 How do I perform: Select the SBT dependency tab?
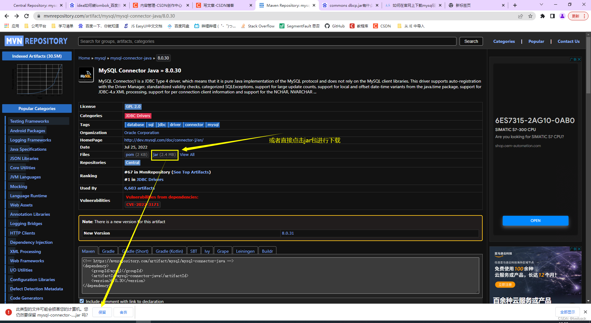click(194, 251)
